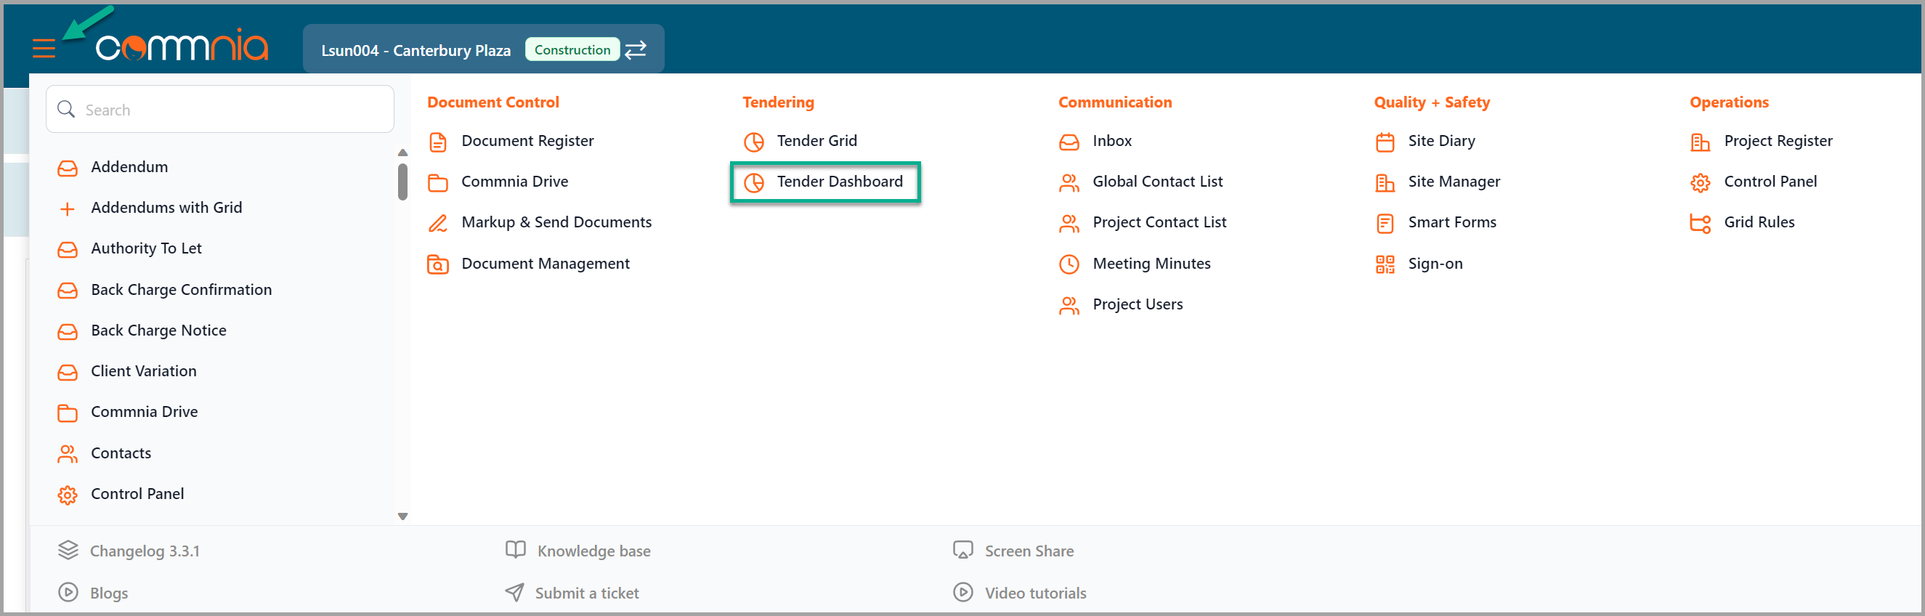Viewport: 1925px width, 616px height.
Task: Open the hamburger navigation menu
Action: [x=43, y=48]
